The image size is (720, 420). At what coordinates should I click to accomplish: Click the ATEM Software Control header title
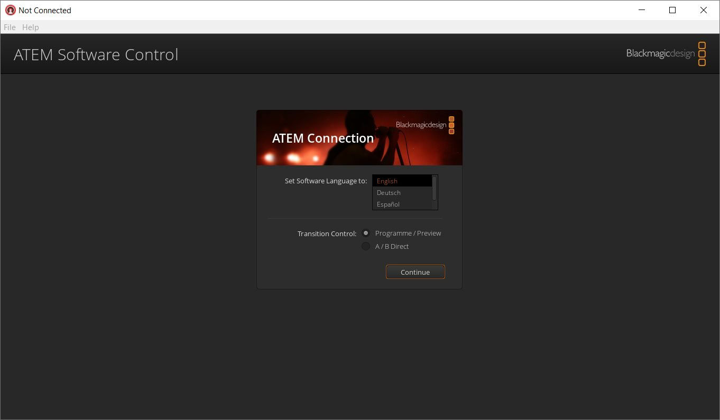tap(96, 54)
